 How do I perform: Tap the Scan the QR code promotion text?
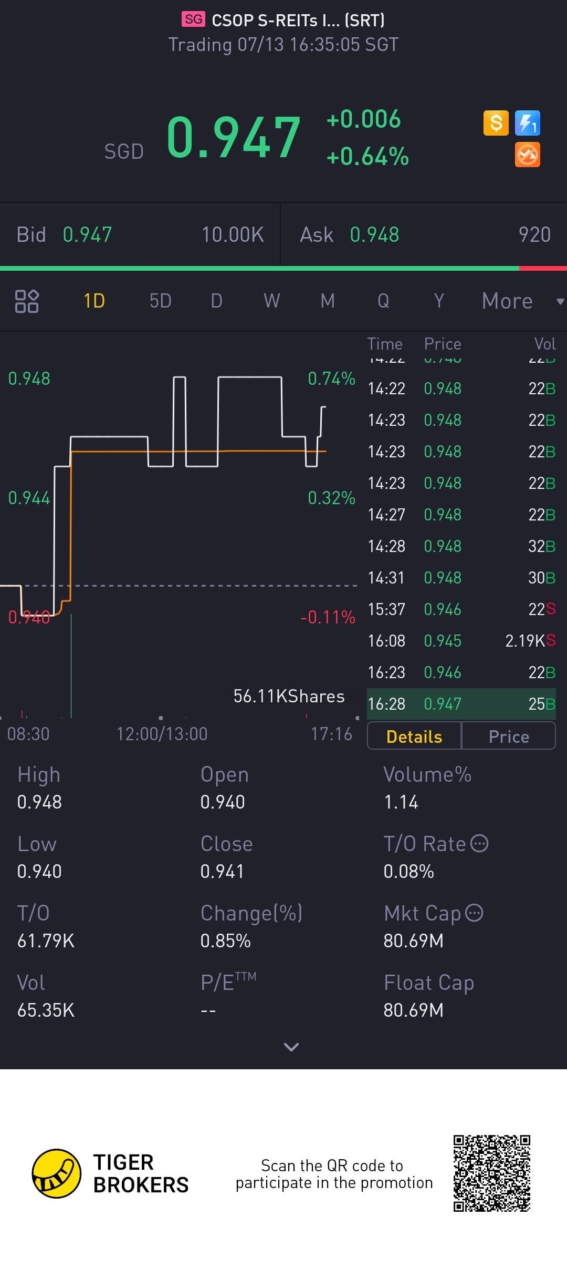334,1174
